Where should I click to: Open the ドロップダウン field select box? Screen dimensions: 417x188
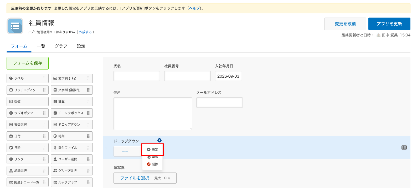pyautogui.click(x=128, y=151)
